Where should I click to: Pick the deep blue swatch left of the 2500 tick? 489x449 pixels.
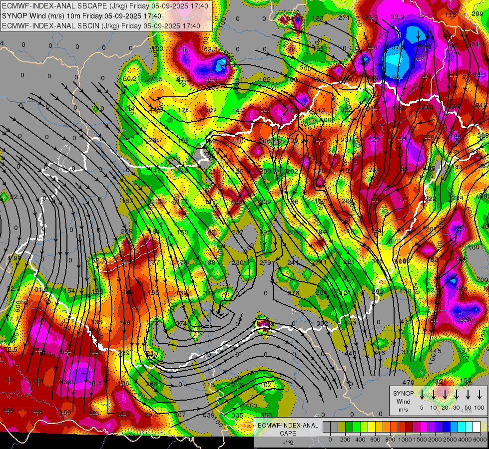pos(447,427)
